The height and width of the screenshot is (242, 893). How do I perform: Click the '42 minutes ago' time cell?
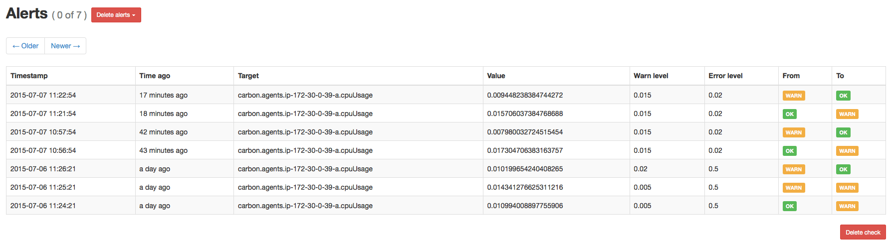(163, 132)
